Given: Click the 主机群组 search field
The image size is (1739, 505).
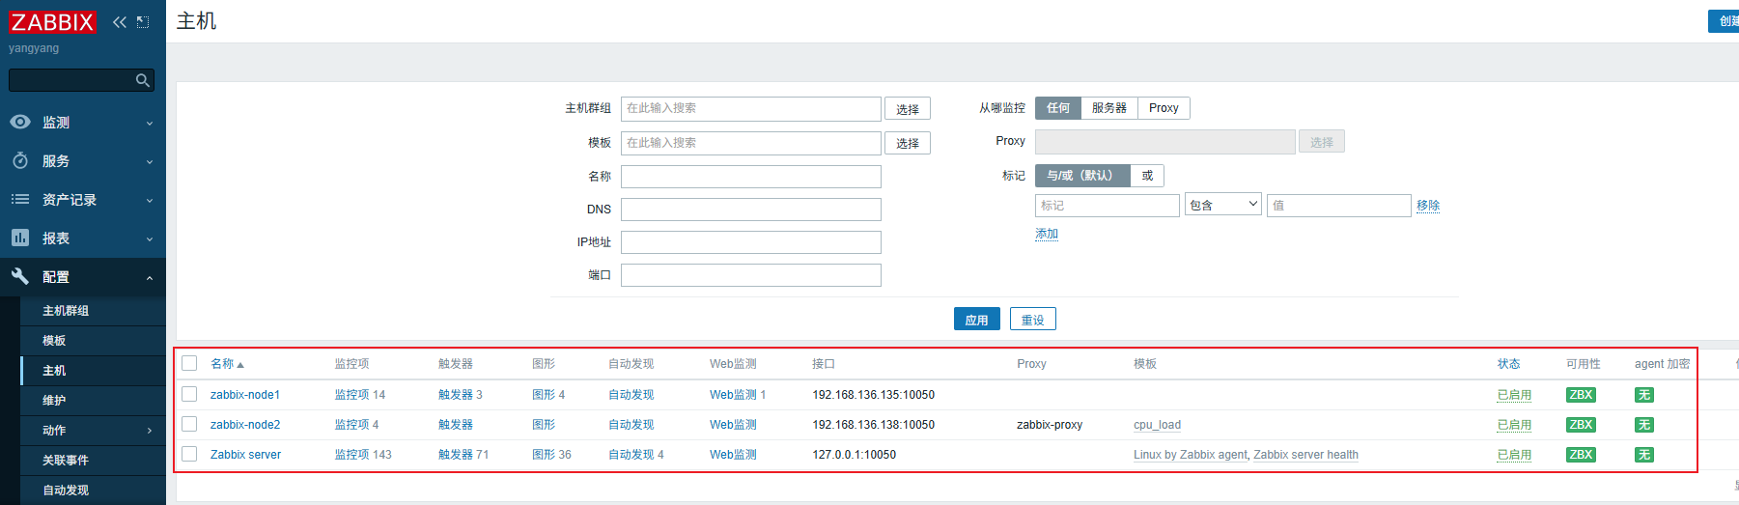Looking at the screenshot, I should point(751,108).
